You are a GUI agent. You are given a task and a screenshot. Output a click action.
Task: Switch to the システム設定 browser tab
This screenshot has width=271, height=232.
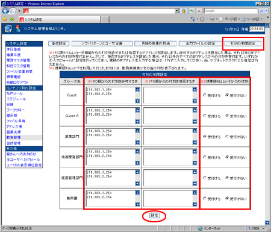pyautogui.click(x=60, y=19)
